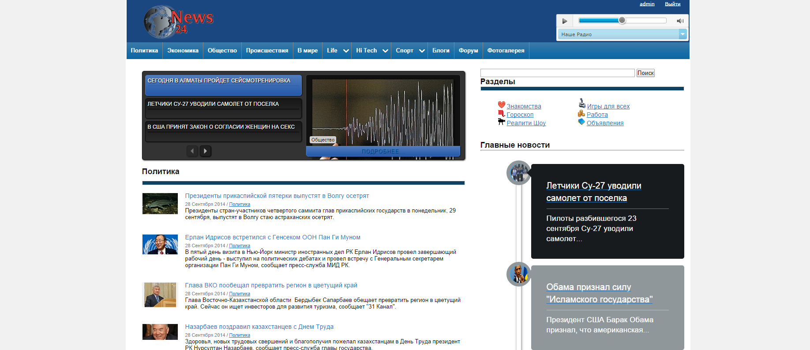Open the Блоги menu item
810x350 pixels.
[441, 51]
